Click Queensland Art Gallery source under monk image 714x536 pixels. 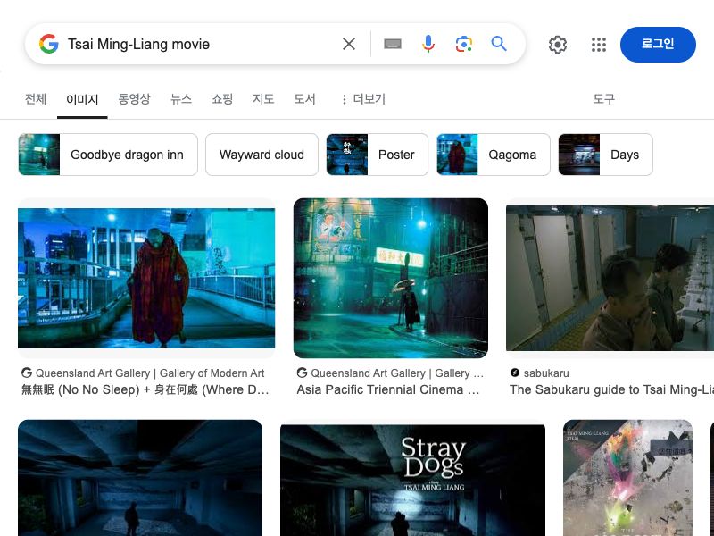(150, 373)
